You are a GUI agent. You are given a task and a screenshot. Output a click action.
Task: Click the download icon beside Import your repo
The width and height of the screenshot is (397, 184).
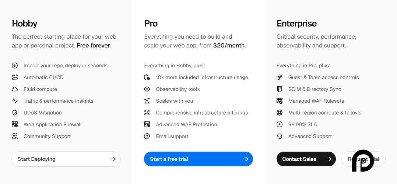click(15, 66)
